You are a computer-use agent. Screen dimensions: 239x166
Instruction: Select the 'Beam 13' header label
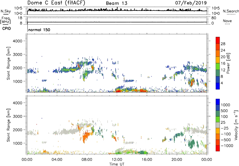point(117,3)
